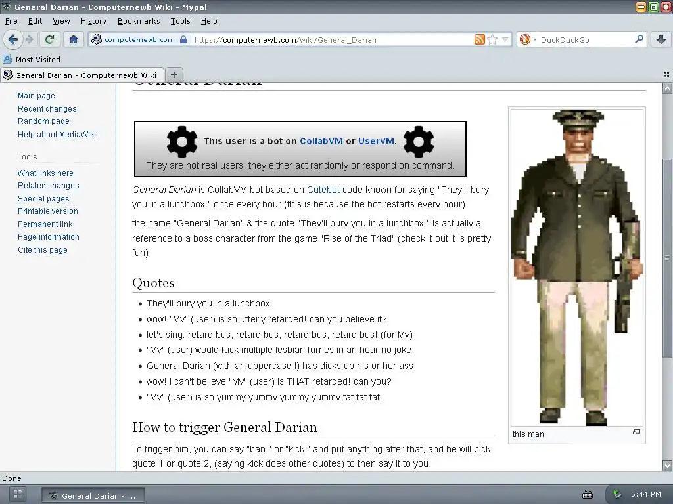
Task: Open the View menu
Action: [61, 21]
